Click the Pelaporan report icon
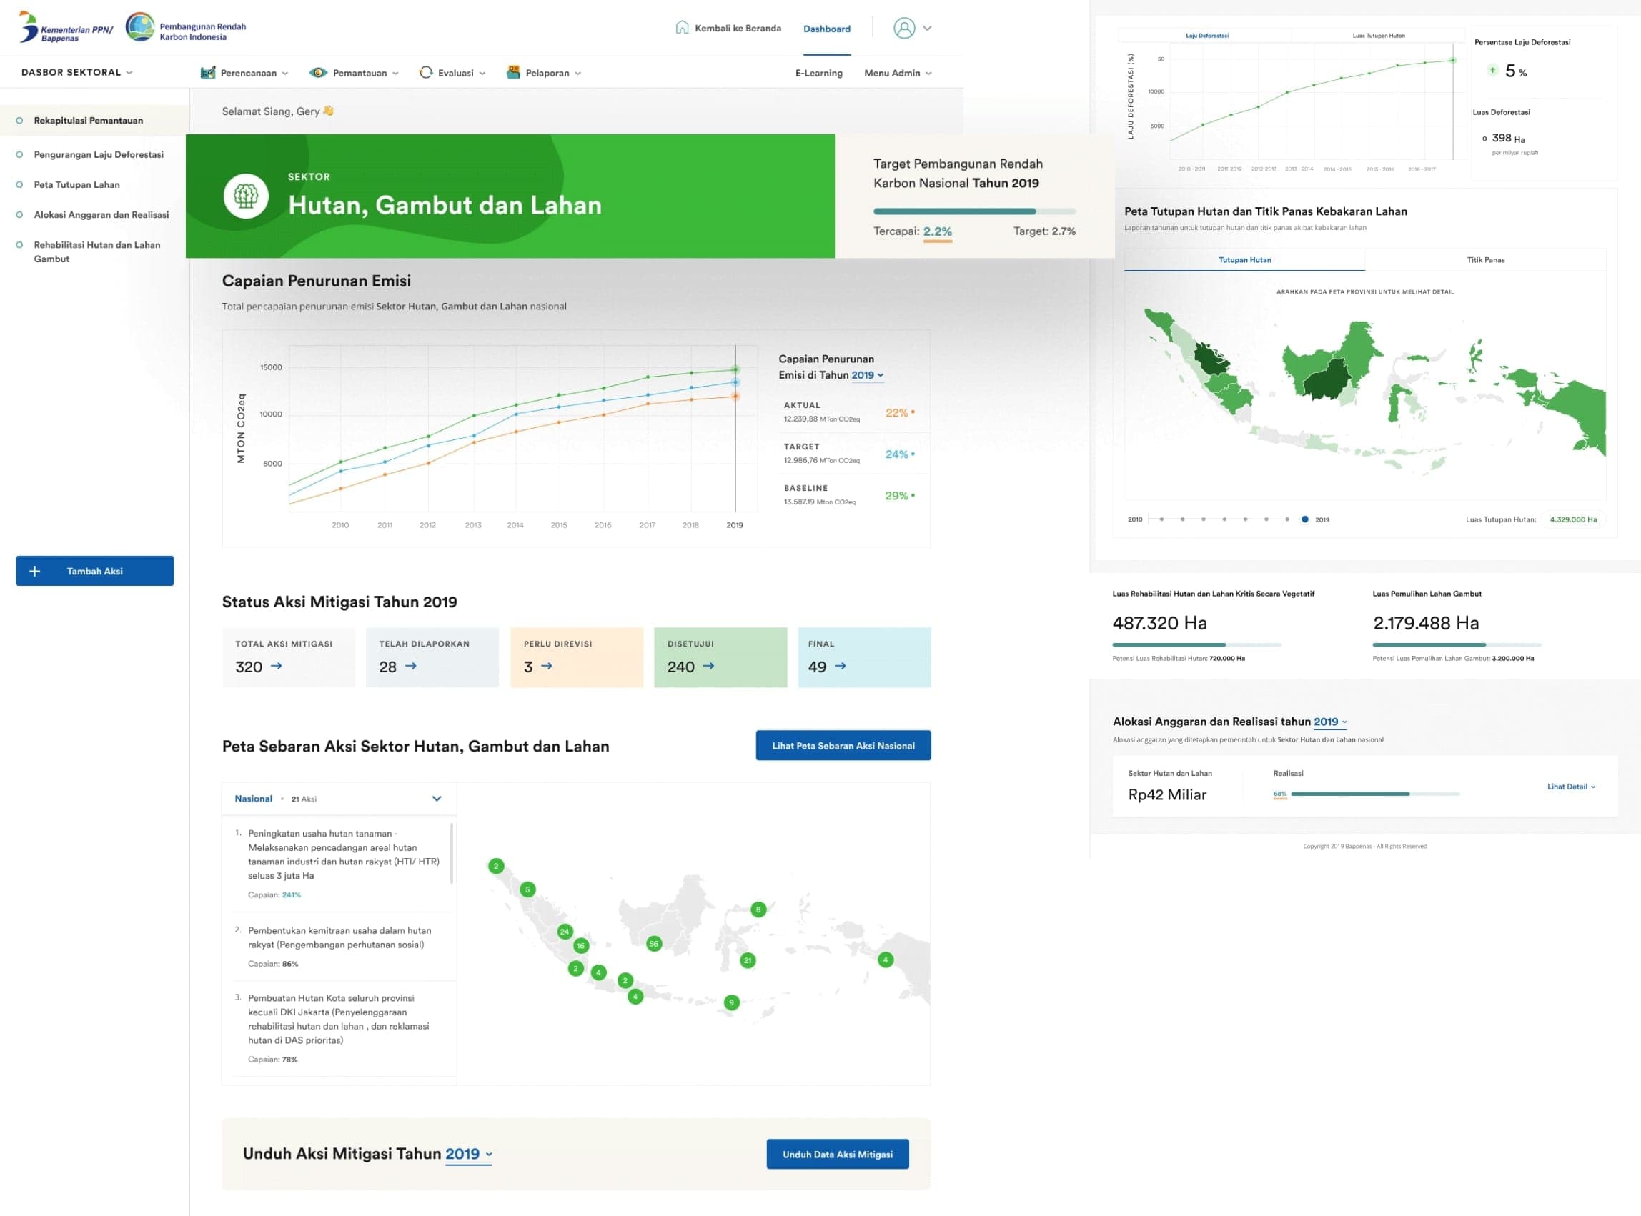1641x1216 pixels. 513,73
